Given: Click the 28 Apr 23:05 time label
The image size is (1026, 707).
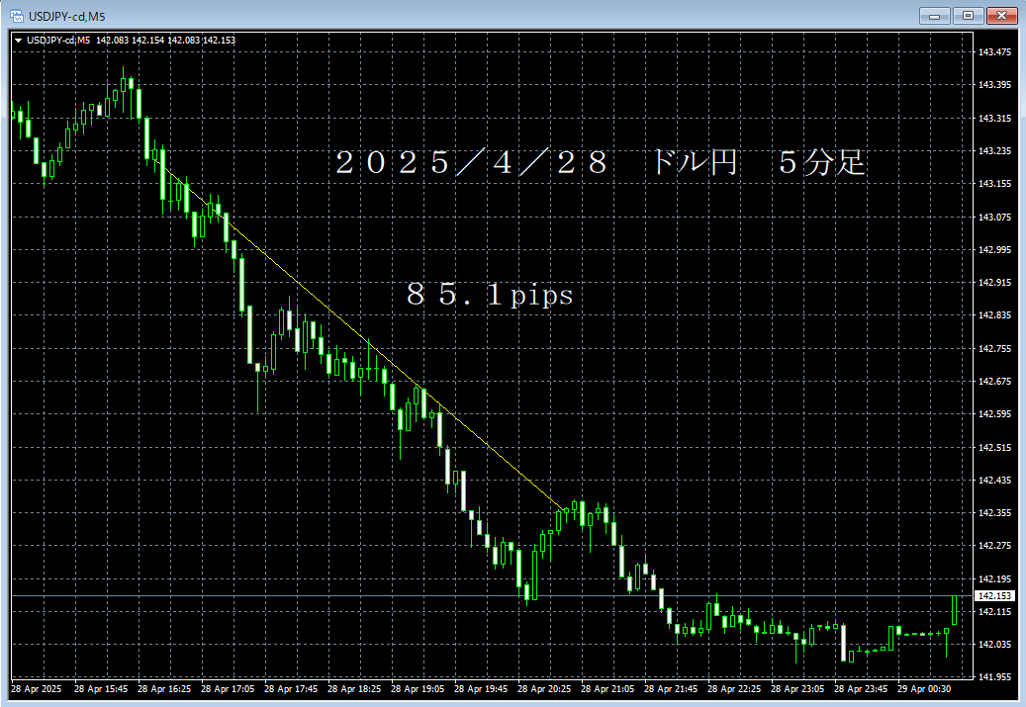Looking at the screenshot, I should 797,688.
